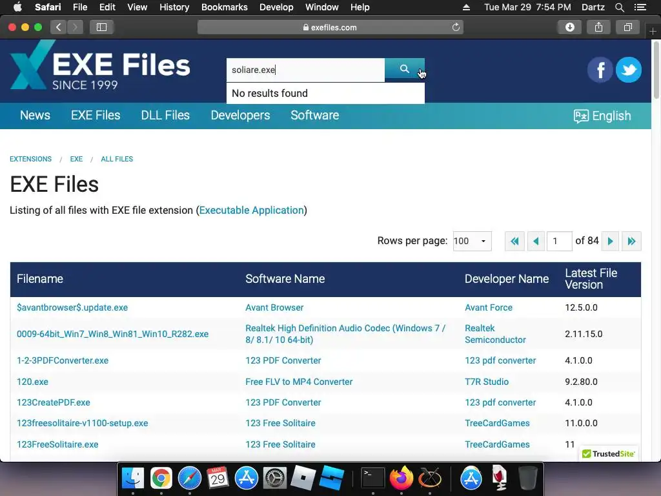
Task: Open the Safari File menu
Action: 79,7
